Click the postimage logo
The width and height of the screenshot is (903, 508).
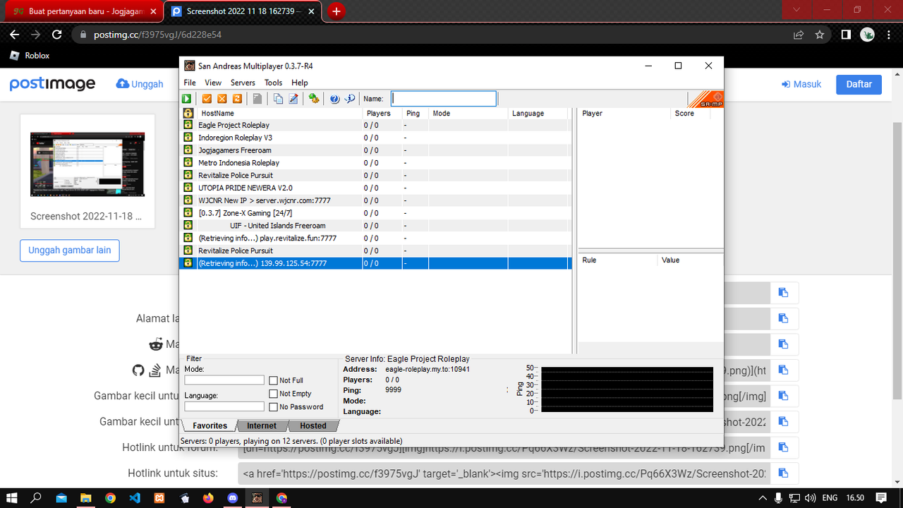click(x=52, y=84)
